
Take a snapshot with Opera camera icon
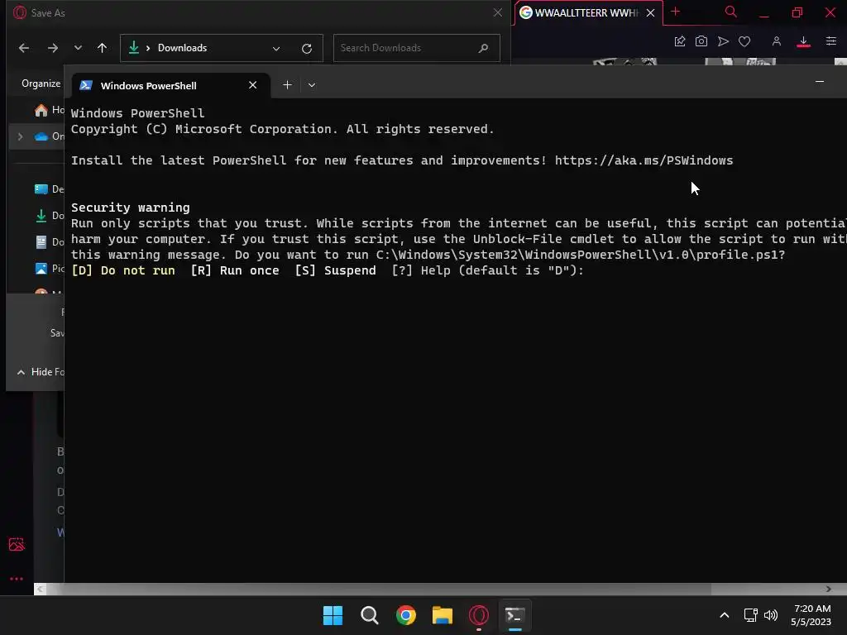pyautogui.click(x=701, y=41)
